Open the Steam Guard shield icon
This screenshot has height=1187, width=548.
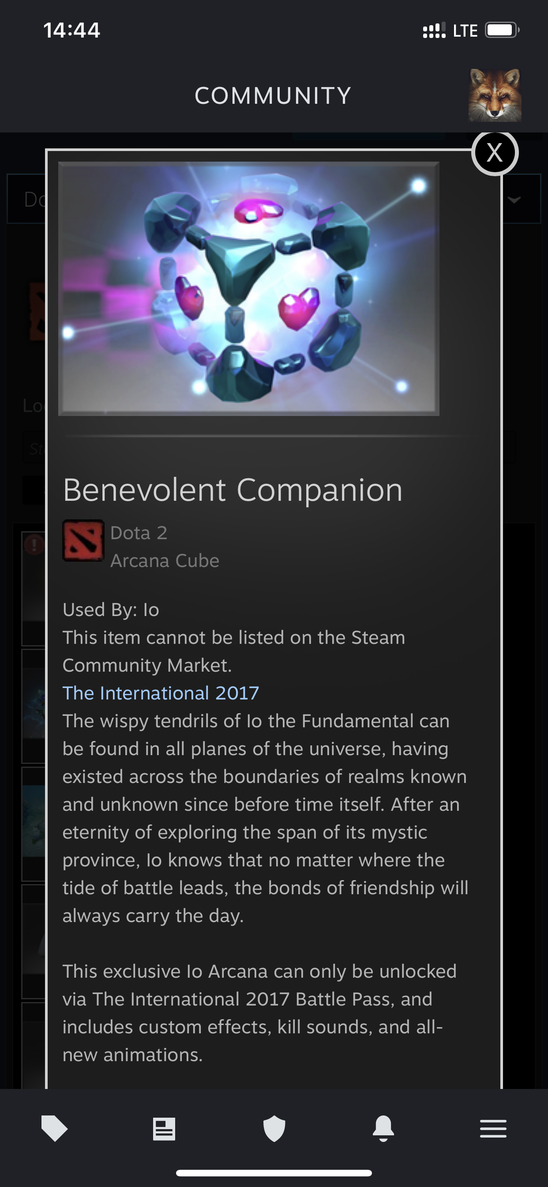pos(274,1128)
